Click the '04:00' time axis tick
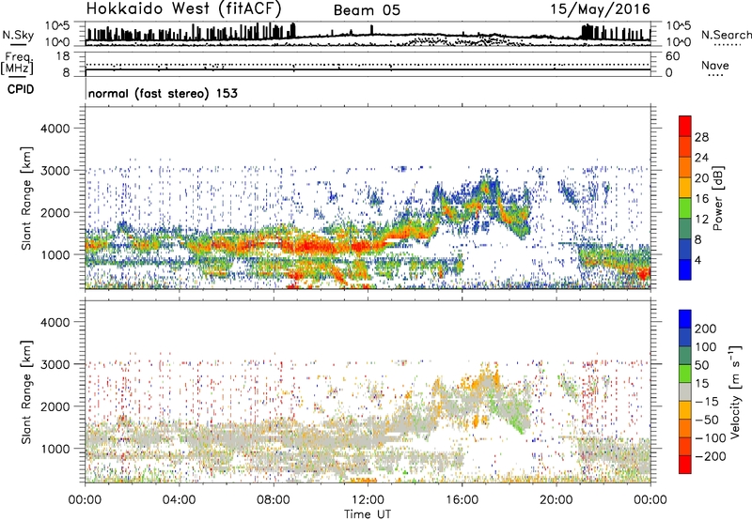The image size is (752, 520). pos(179,500)
